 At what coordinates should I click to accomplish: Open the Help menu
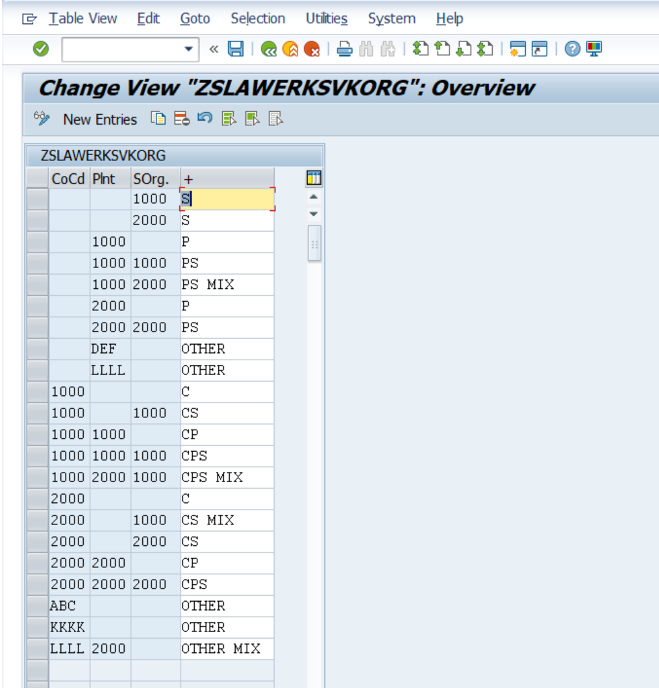[449, 18]
